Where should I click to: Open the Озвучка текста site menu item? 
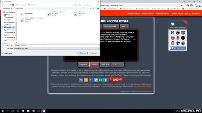[x=133, y=13]
